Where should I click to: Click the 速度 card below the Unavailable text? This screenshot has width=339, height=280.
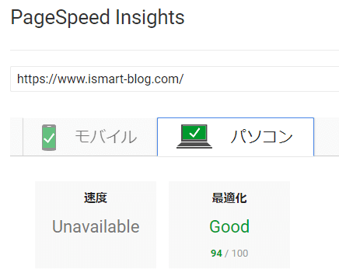96,253
